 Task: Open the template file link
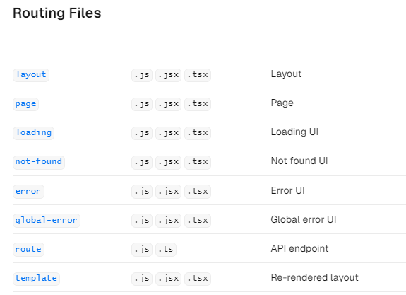click(36, 279)
